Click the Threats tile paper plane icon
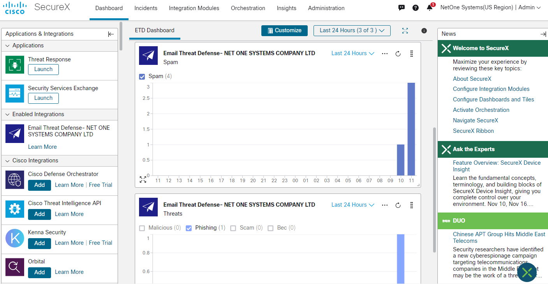 (148, 207)
